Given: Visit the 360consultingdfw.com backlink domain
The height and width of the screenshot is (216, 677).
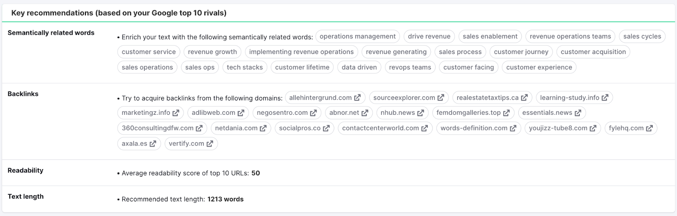Looking at the screenshot, I should pos(157,128).
